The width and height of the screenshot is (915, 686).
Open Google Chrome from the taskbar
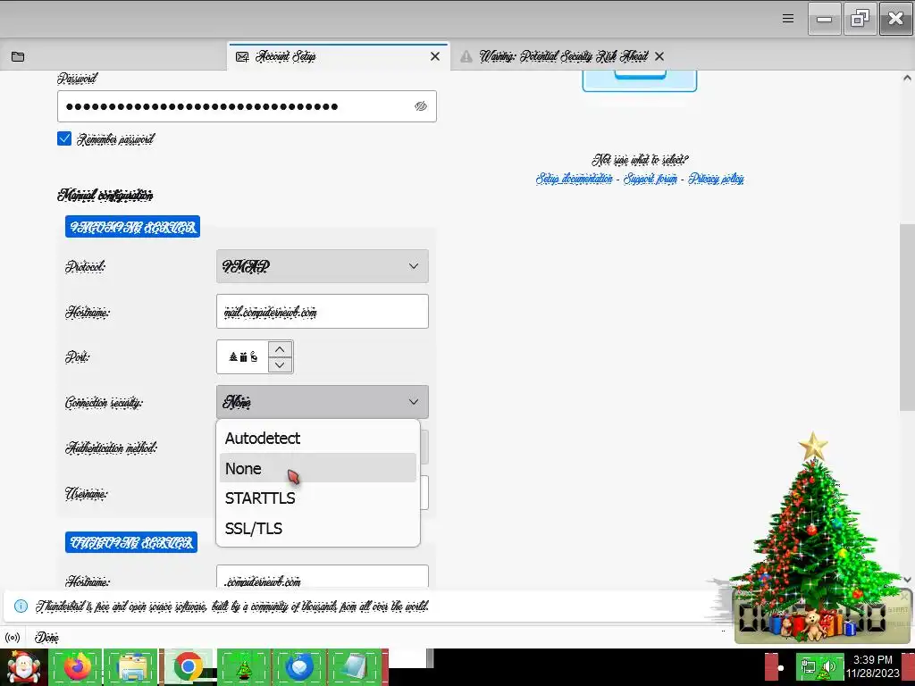tap(188, 666)
